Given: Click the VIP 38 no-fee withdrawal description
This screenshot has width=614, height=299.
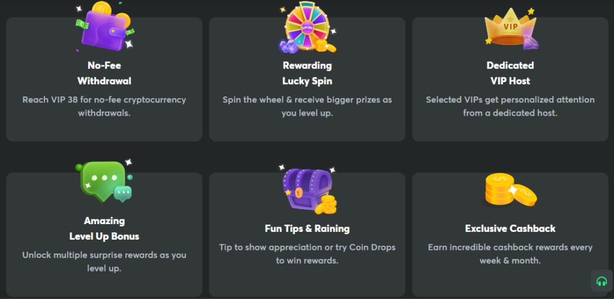Looking at the screenshot, I should point(104,106).
